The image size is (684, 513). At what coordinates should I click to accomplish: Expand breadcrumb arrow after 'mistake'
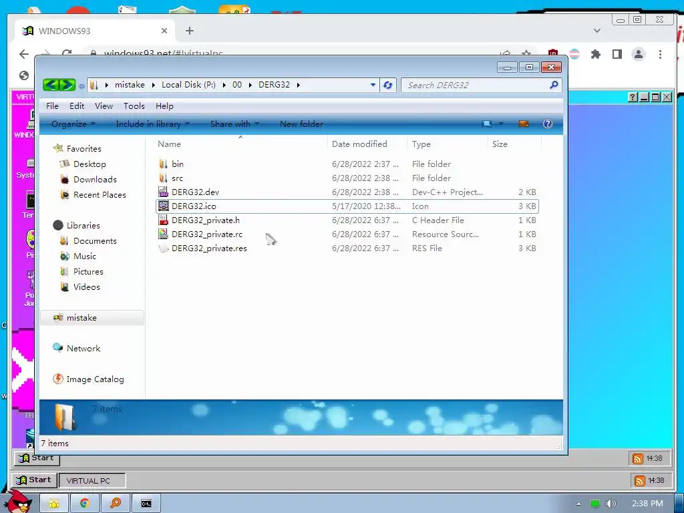[x=153, y=85]
